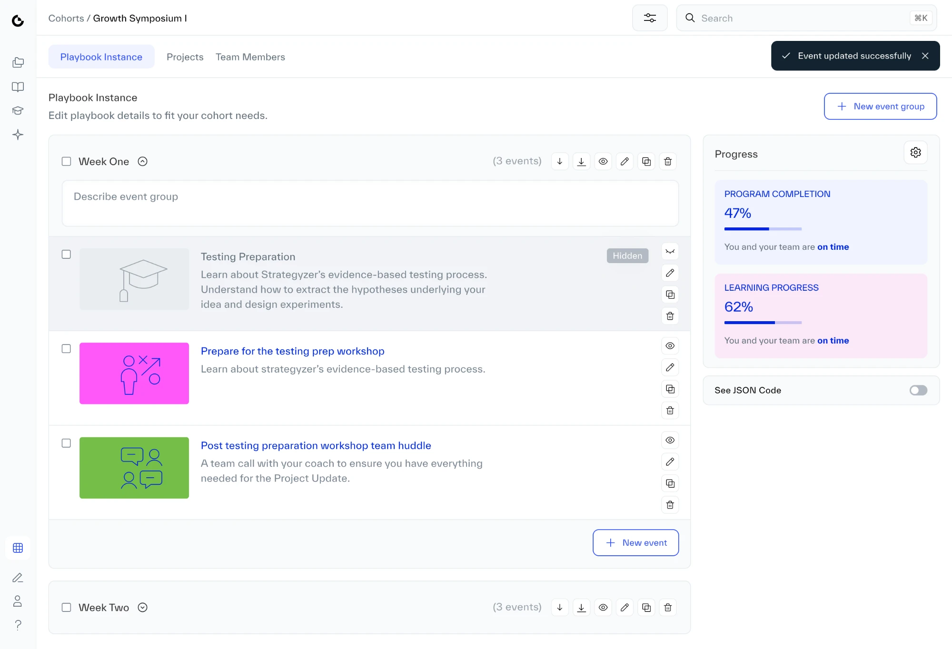Image resolution: width=952 pixels, height=649 pixels.
Task: Open the grid table icon in sidebar
Action: pyautogui.click(x=18, y=548)
